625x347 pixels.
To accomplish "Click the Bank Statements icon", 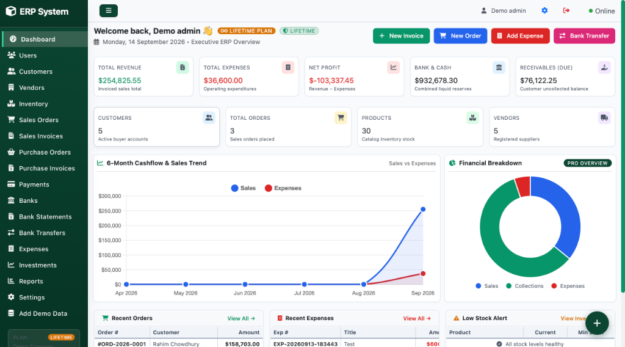I will (x=11, y=217).
